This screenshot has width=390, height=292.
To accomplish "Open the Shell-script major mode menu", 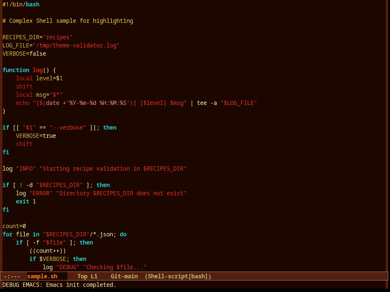I will 168,276.
